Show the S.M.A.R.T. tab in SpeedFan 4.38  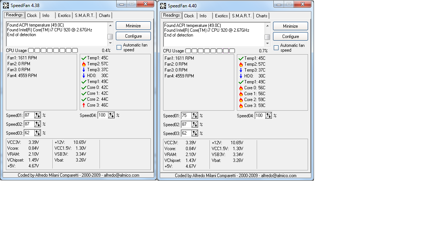point(84,15)
